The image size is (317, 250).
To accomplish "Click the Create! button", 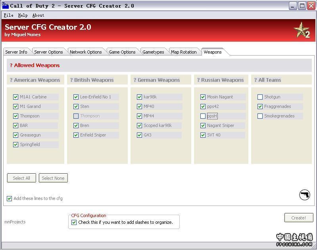I will pyautogui.click(x=299, y=217).
